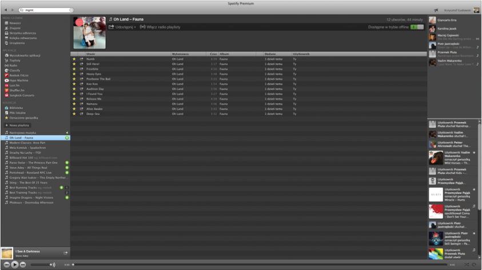Open the Radio app in sidebar

pos(13,65)
